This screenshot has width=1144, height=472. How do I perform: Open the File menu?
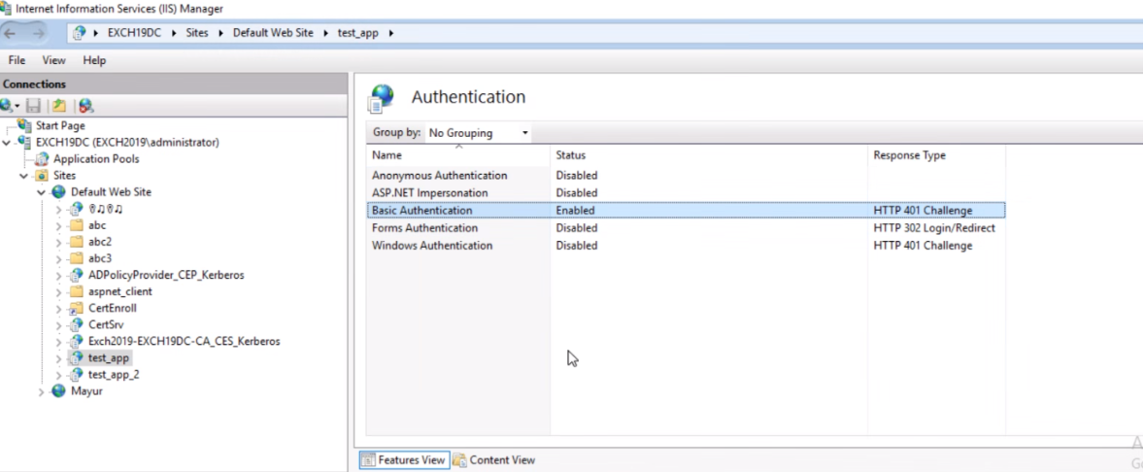click(17, 60)
